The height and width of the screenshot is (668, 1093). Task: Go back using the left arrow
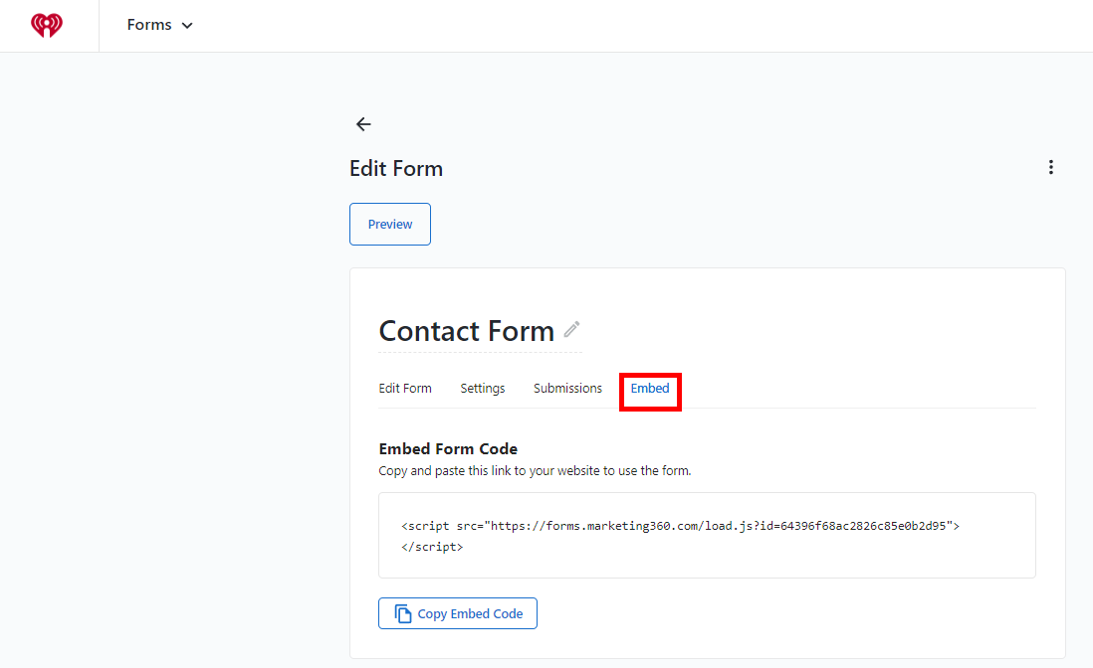point(363,124)
